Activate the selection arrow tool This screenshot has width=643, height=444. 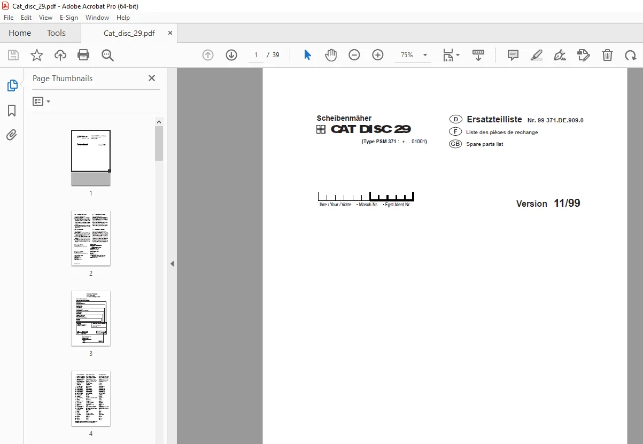pos(307,55)
